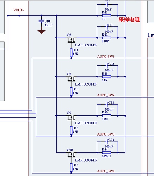
Task: Click the AUTO_SW1 net label
Action: [x=106, y=57]
